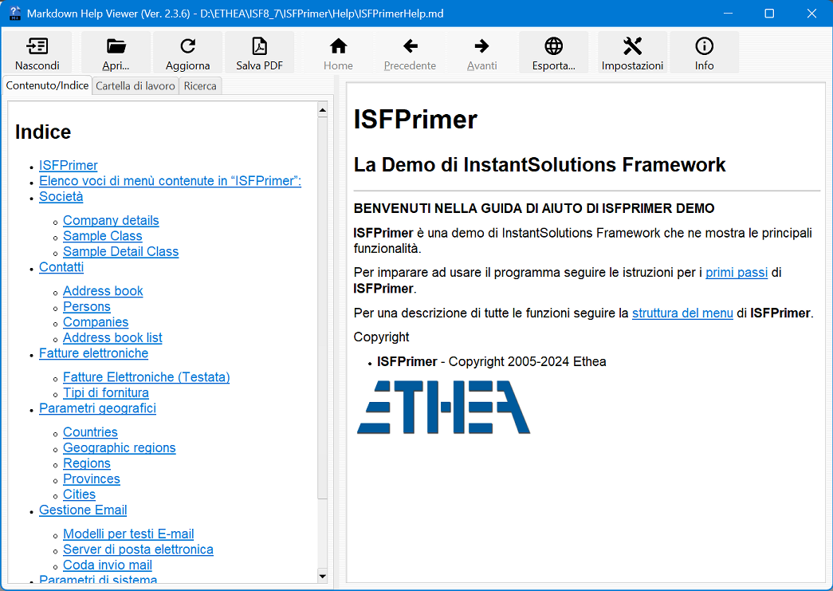The image size is (833, 591).
Task: Return to the Home page
Action: click(338, 52)
